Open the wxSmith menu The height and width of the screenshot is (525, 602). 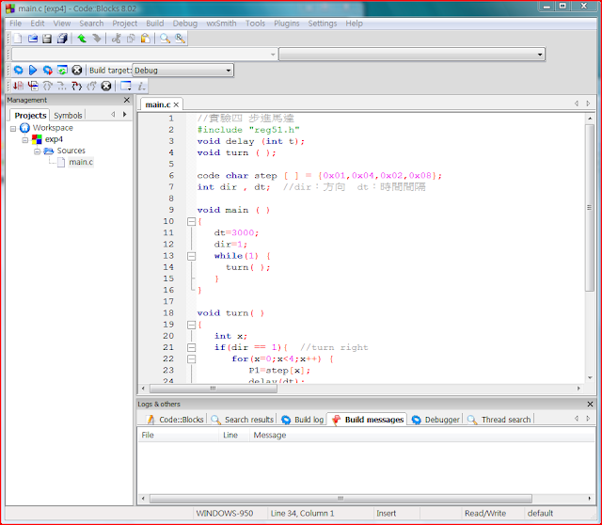[x=221, y=23]
